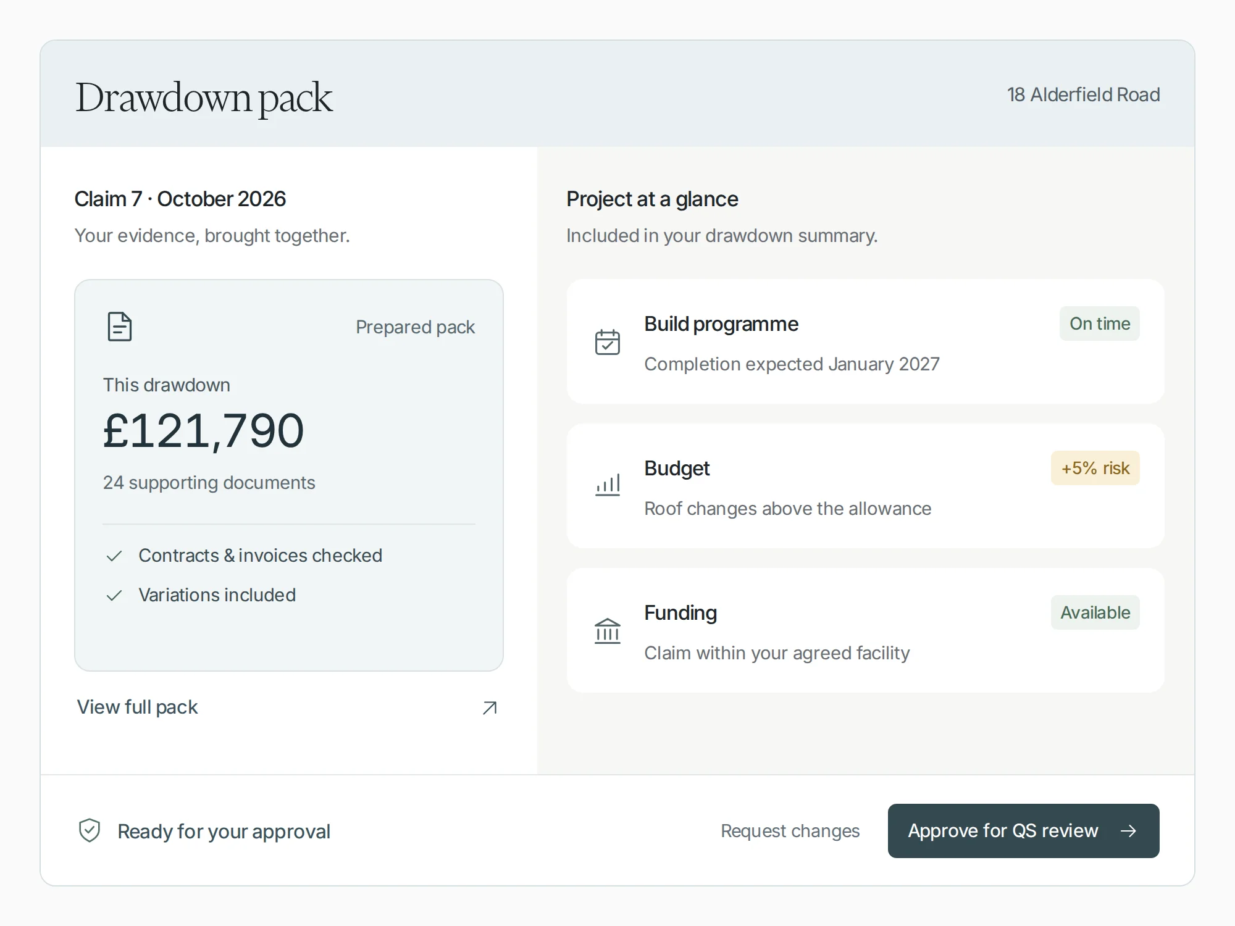Click Roof changes above the allowance text

tap(787, 509)
